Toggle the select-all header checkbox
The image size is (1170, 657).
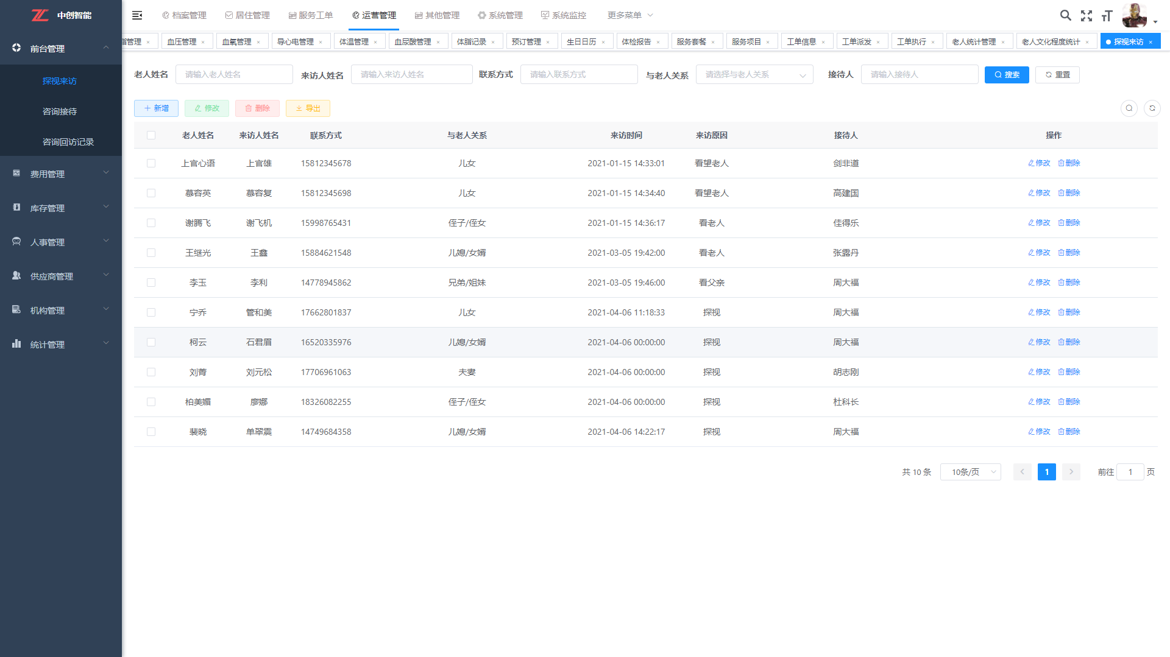[151, 135]
